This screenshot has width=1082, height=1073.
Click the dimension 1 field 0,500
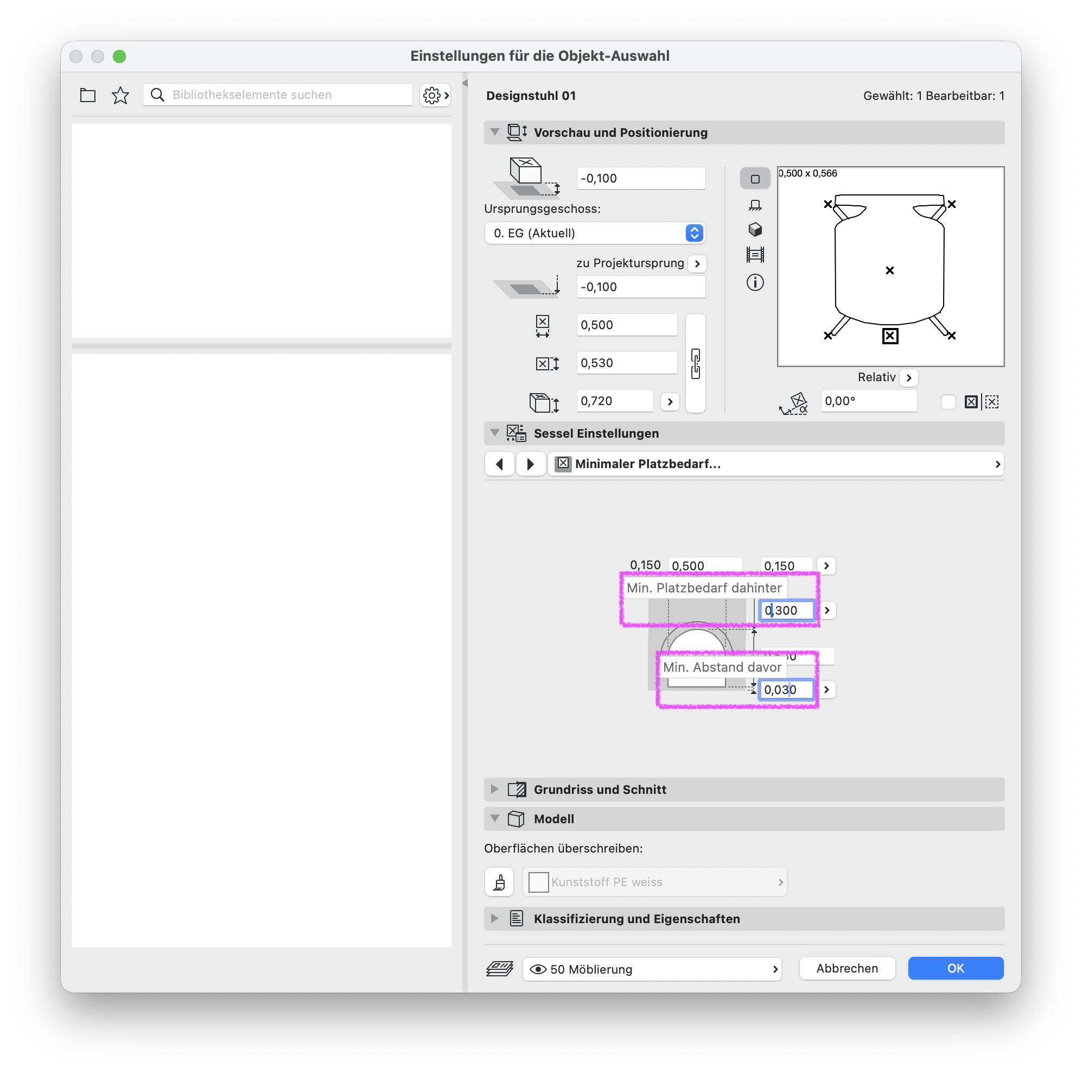[x=627, y=325]
